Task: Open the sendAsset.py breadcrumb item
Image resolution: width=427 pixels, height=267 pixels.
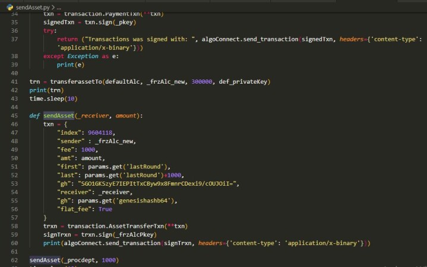Action: pyautogui.click(x=33, y=7)
